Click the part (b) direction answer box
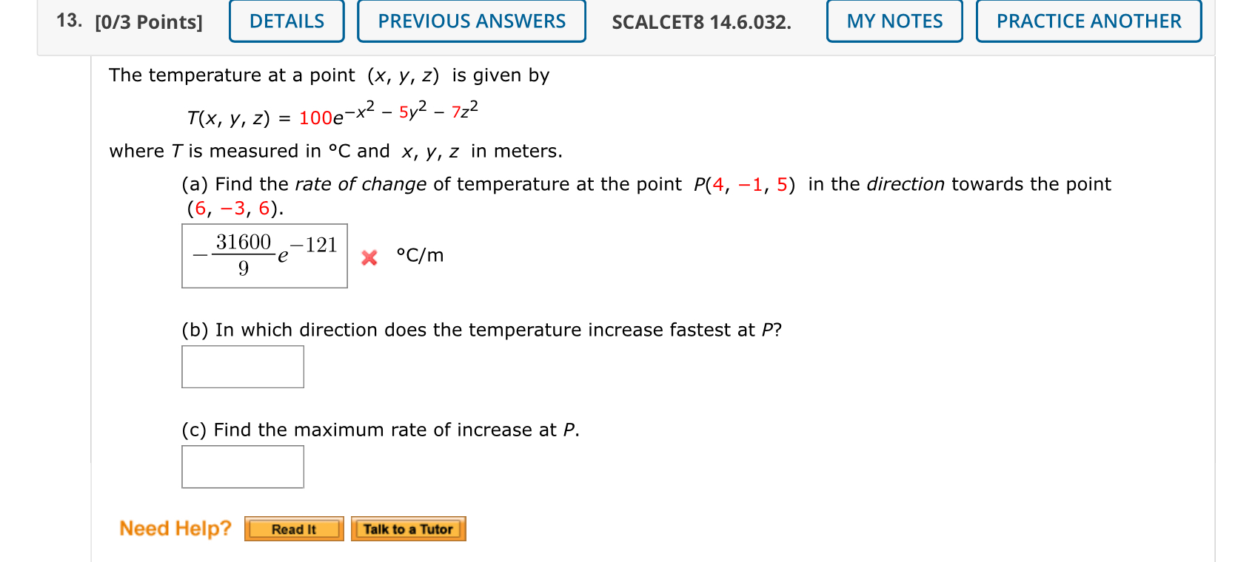 [x=243, y=366]
